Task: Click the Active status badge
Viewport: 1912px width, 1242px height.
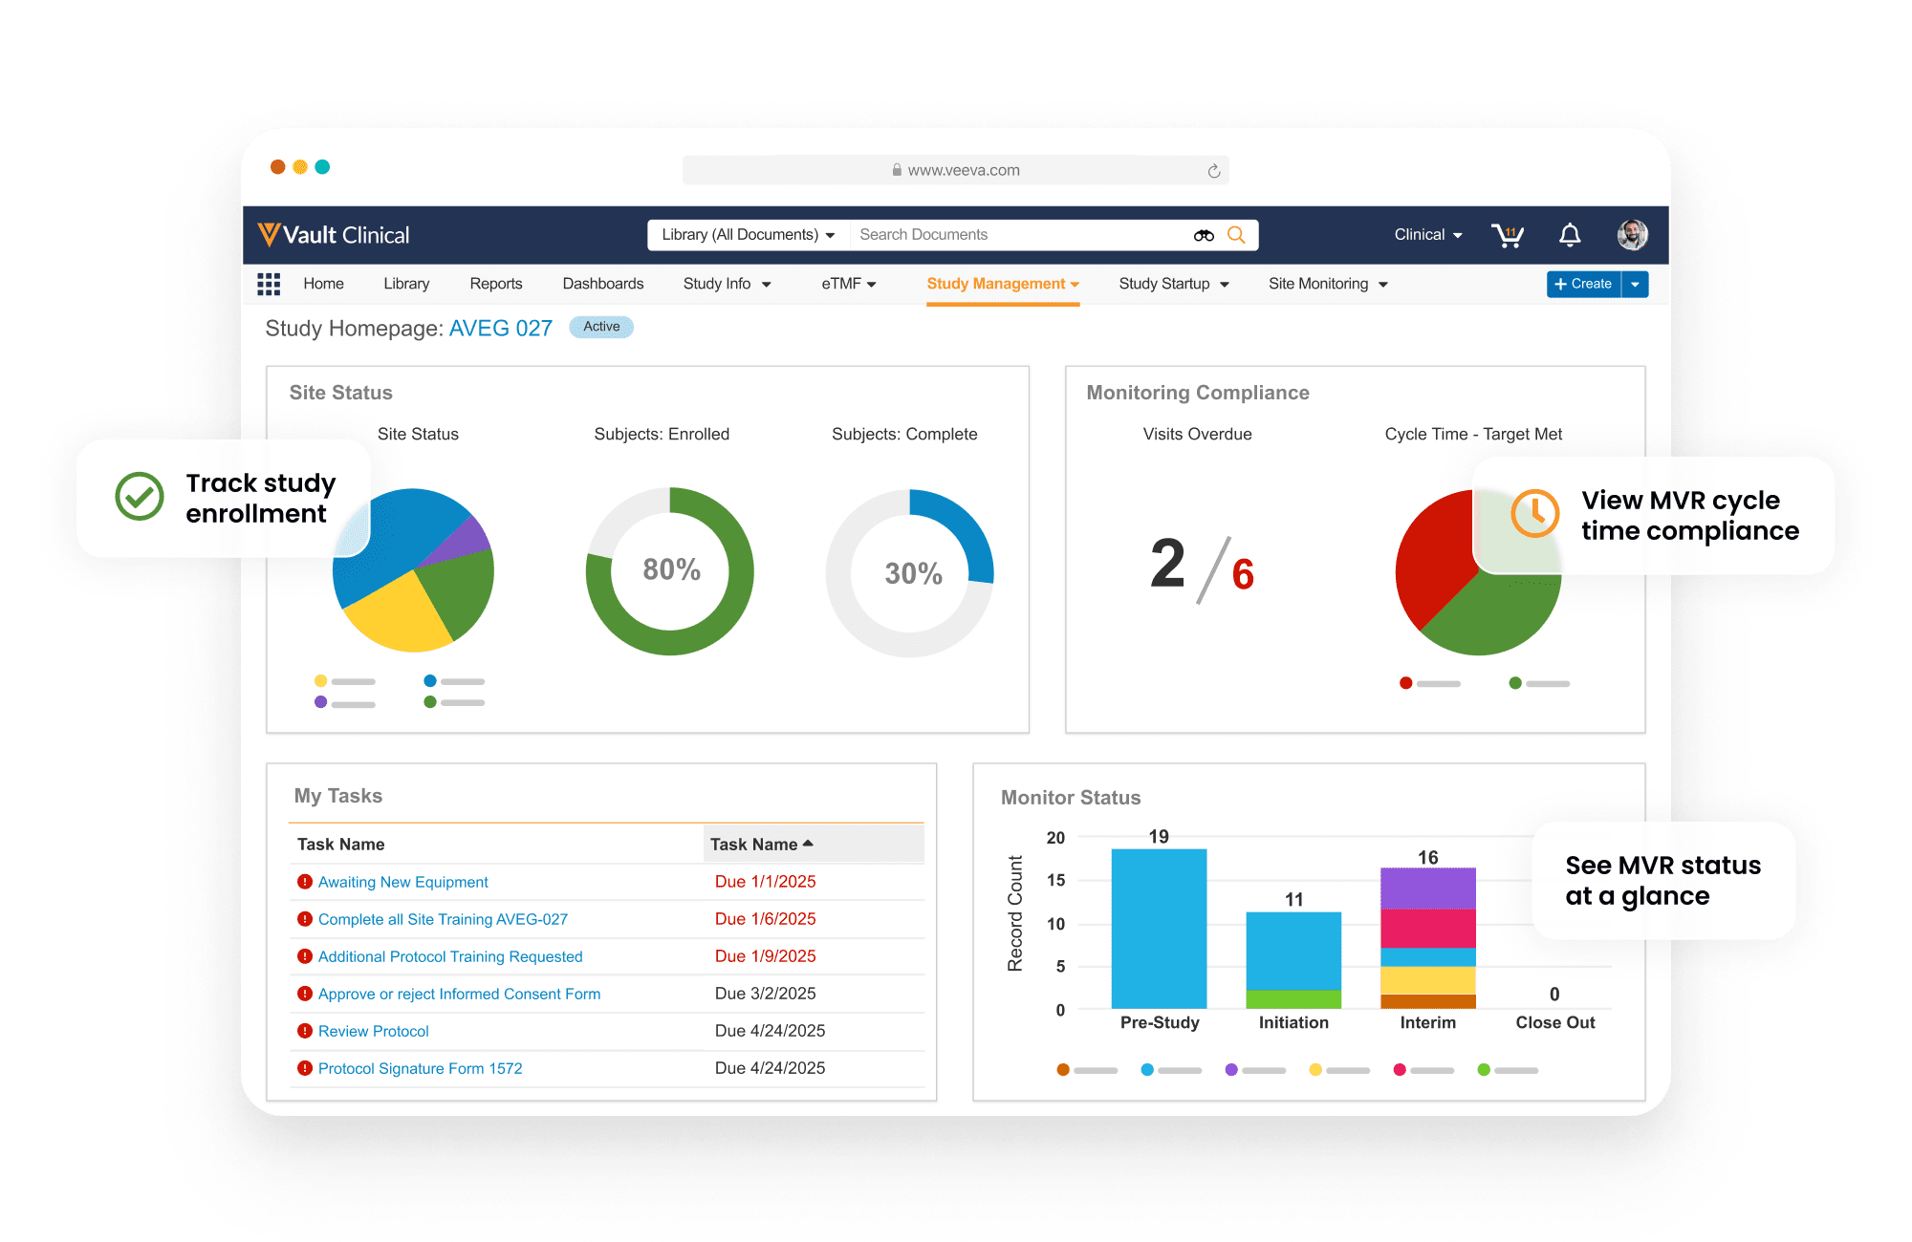Action: coord(601,327)
